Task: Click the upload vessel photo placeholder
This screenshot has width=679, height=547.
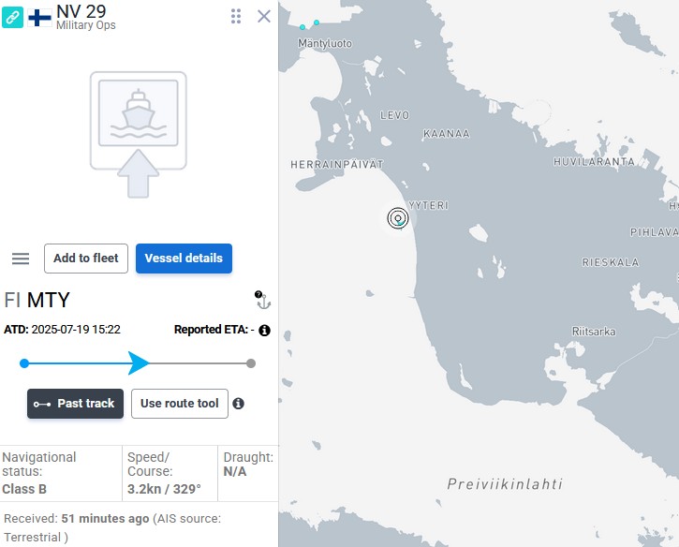Action: pos(139,135)
